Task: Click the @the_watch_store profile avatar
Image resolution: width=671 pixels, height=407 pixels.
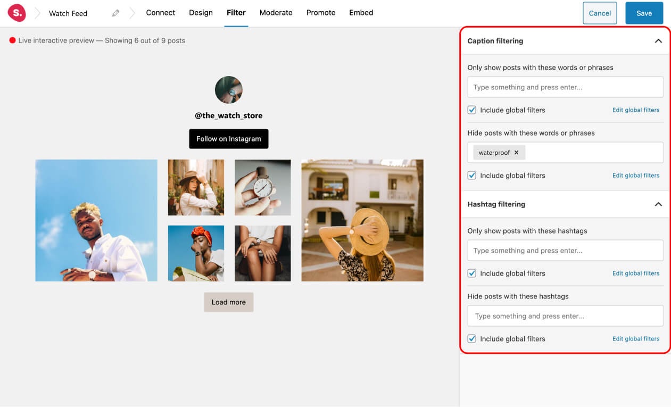Action: click(x=229, y=89)
